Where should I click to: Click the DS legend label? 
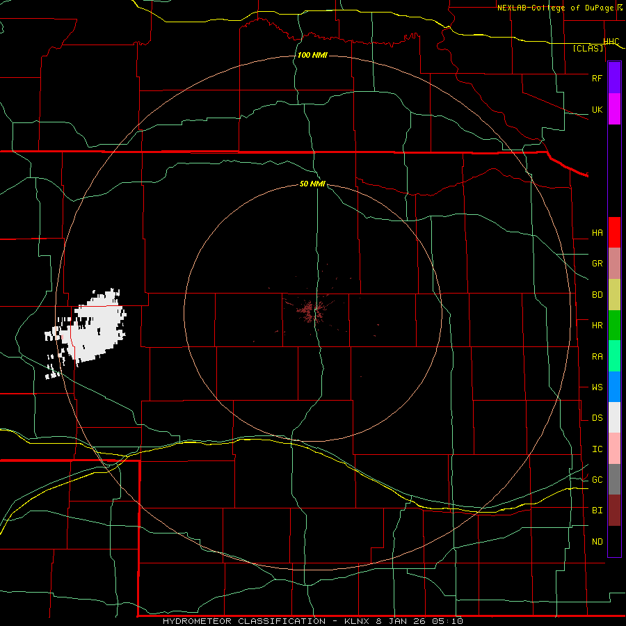[x=597, y=418]
